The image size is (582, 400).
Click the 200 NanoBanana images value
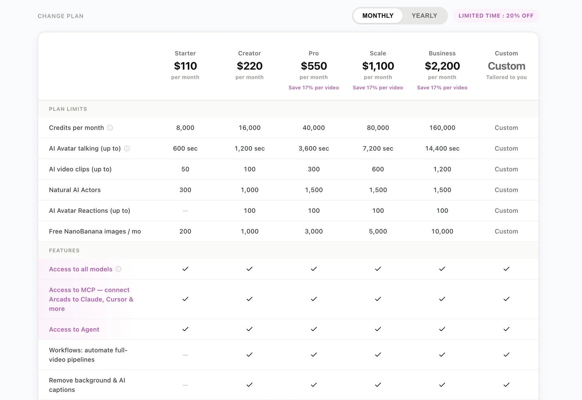click(185, 232)
